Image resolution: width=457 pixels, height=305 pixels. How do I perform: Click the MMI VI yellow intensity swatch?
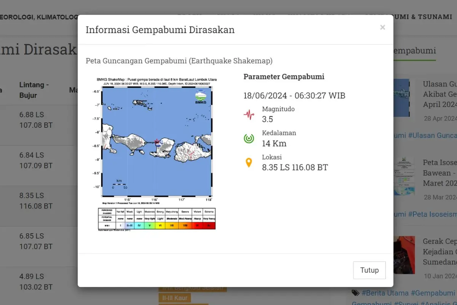[x=160, y=225]
